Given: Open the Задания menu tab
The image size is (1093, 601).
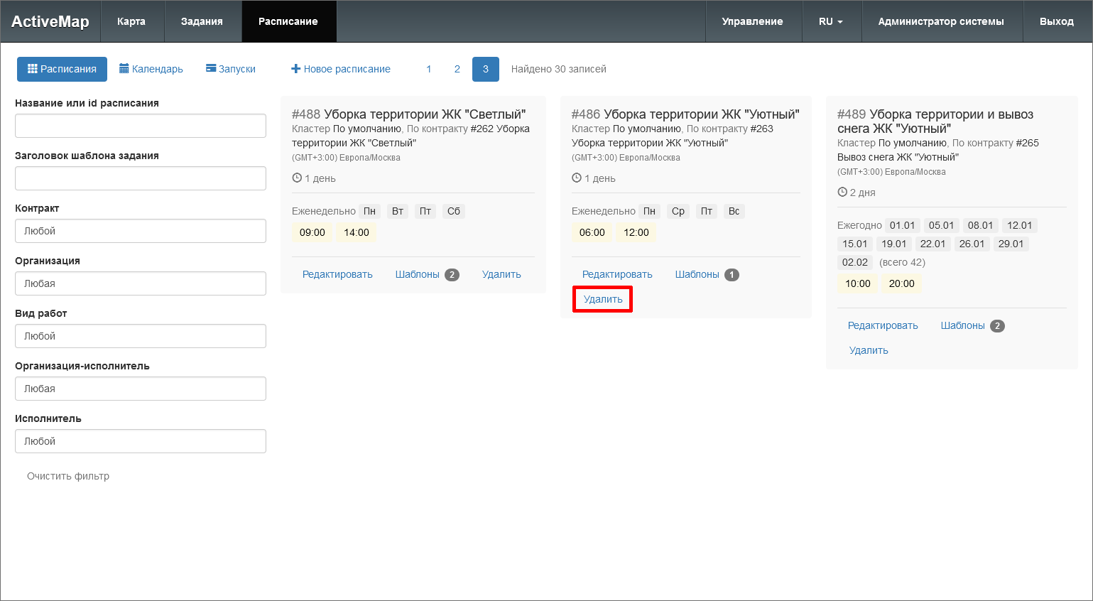Looking at the screenshot, I should tap(202, 21).
